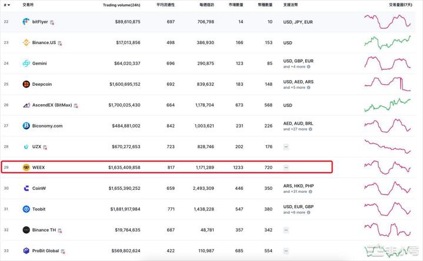
Task: Click the bitFlyer exchange logo
Action: 26,22
